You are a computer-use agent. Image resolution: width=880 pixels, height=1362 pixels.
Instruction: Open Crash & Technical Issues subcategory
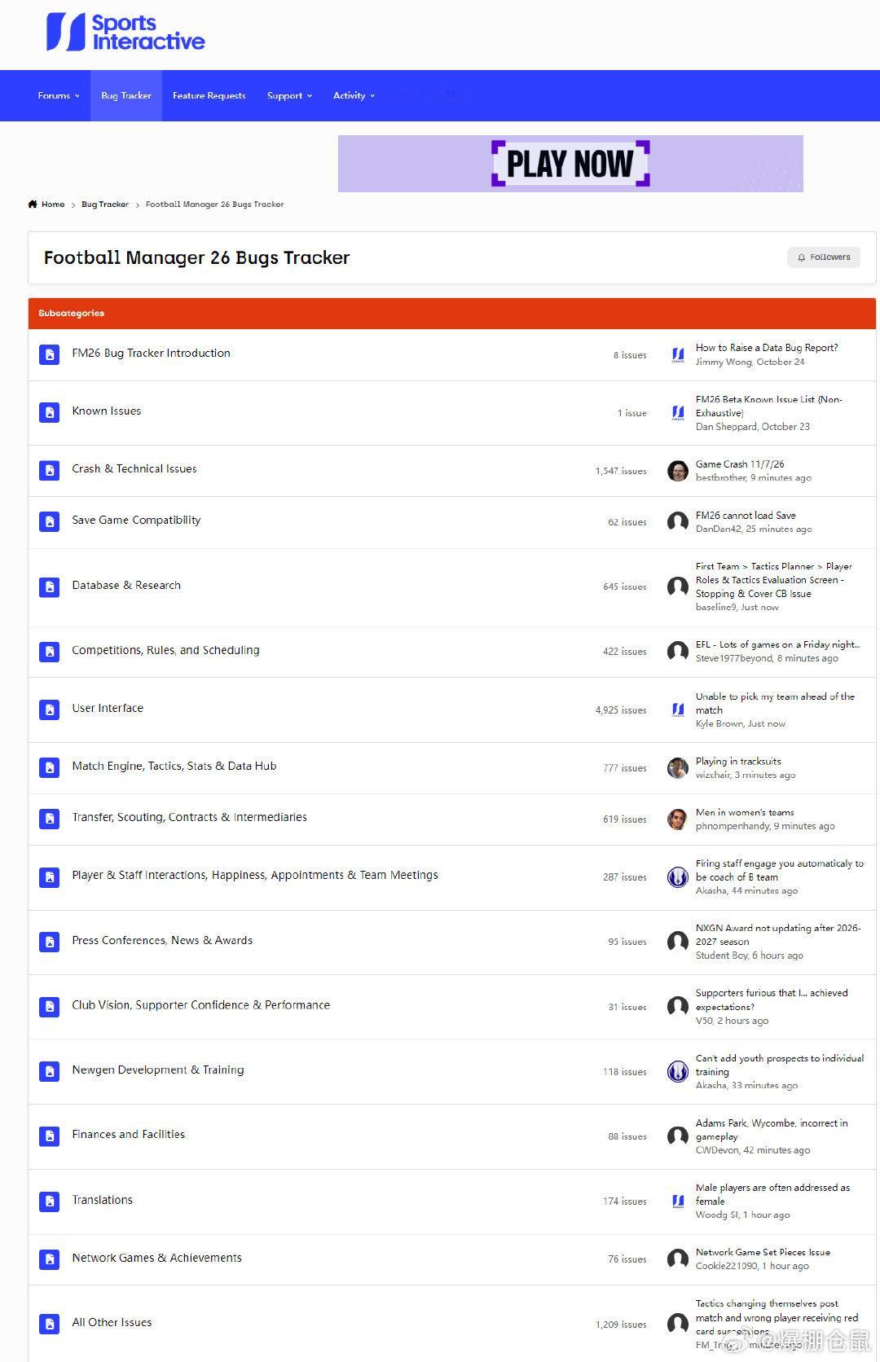(x=134, y=468)
